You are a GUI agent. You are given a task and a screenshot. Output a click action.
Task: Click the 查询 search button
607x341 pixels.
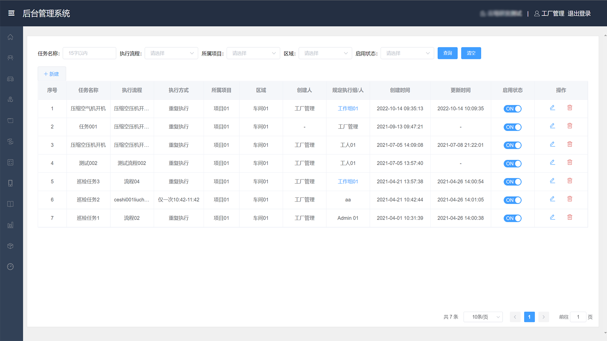(447, 53)
